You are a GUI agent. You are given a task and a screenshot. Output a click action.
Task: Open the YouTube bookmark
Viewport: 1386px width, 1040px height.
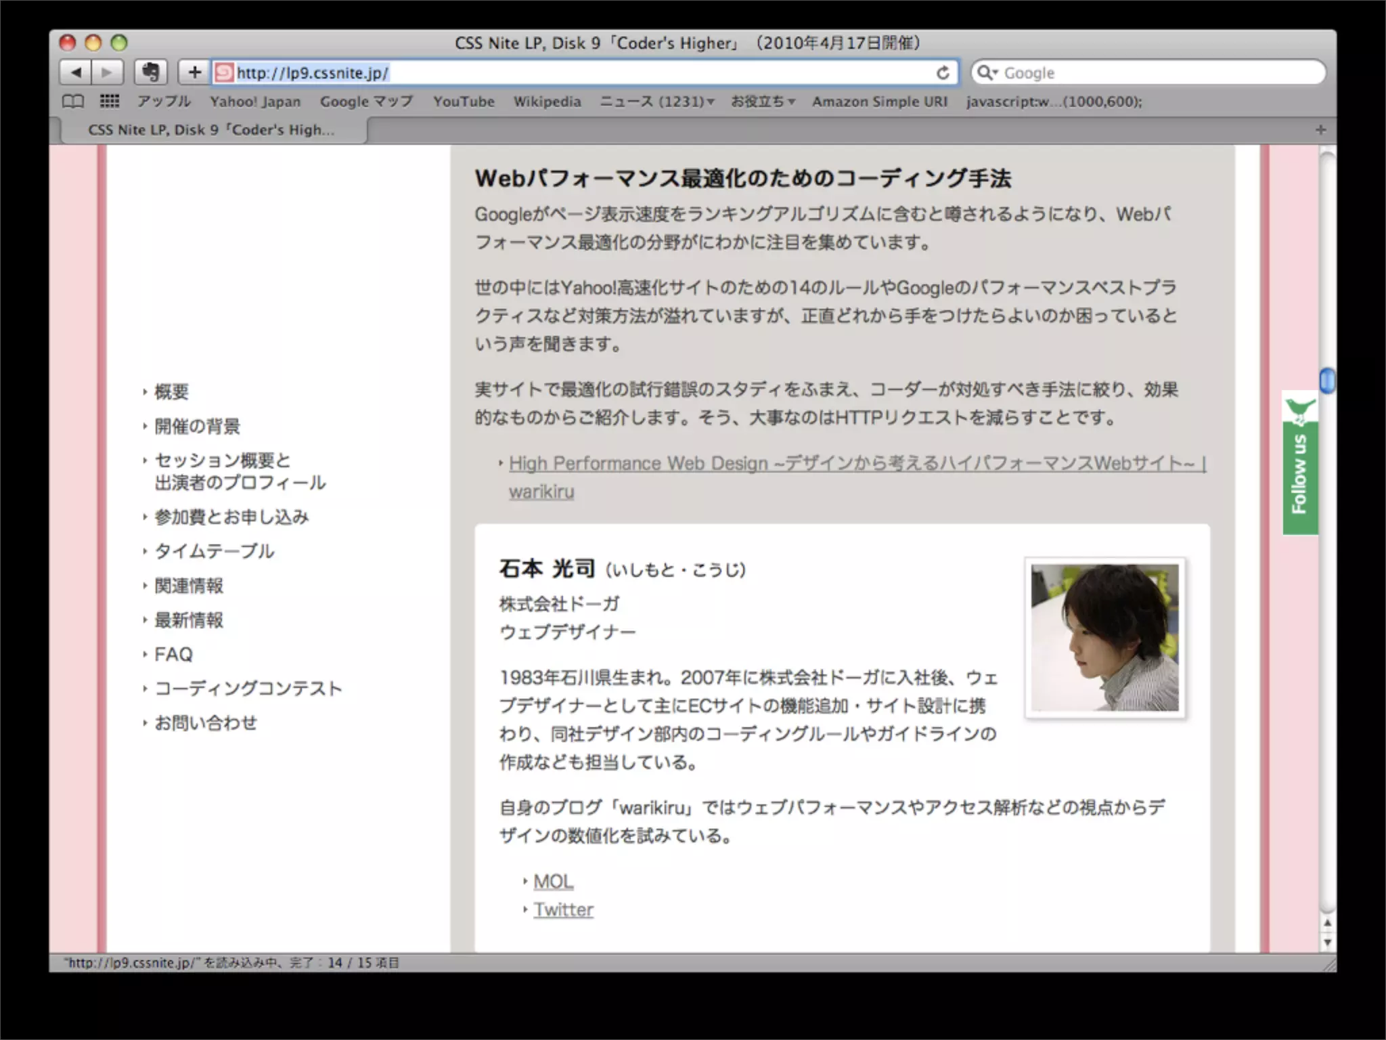(464, 102)
